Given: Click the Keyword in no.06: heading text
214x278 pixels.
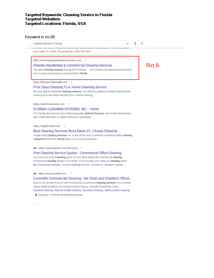Looking at the screenshot, I should click(x=40, y=37).
